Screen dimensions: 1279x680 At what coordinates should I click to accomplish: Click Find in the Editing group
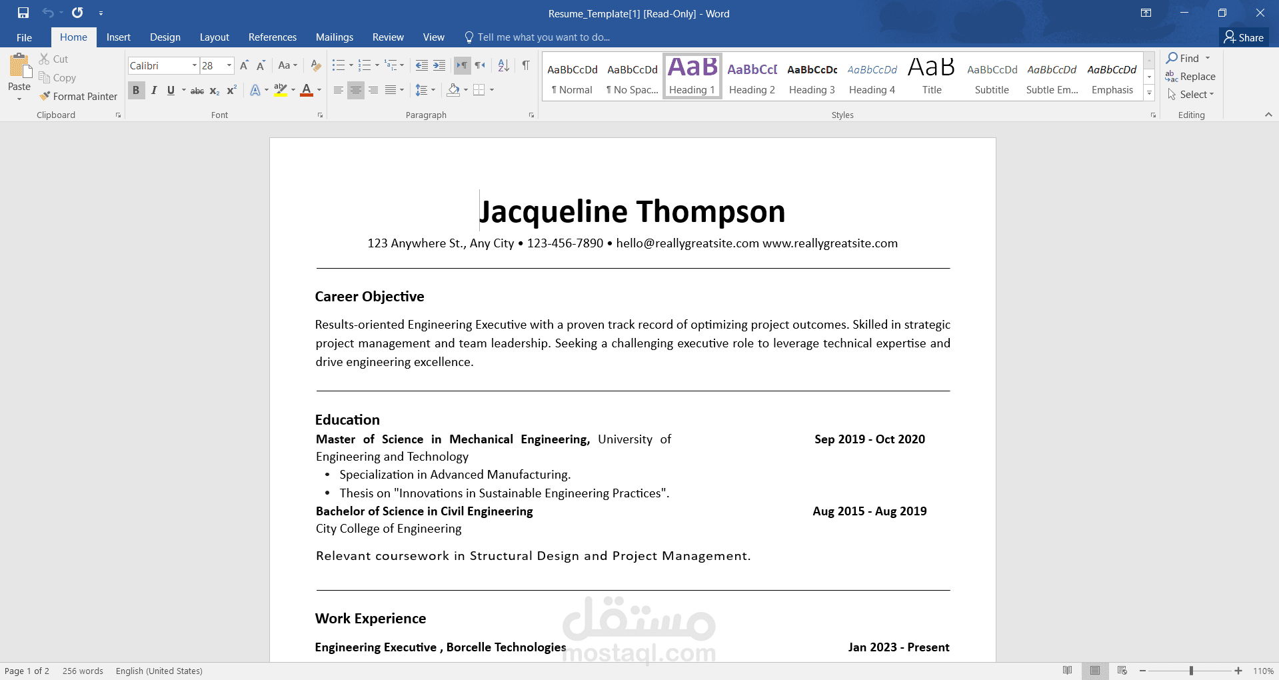(x=1188, y=59)
